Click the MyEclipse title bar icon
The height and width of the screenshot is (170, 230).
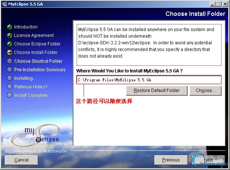pyautogui.click(x=4, y=4)
